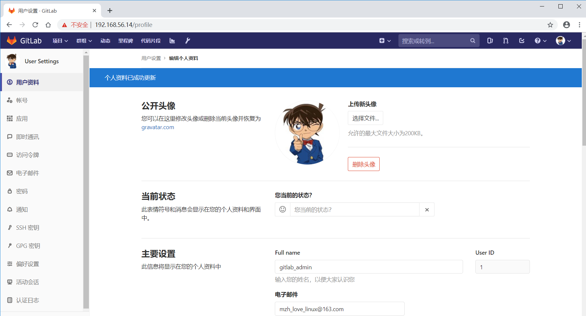Open the 群组 dropdown menu

pyautogui.click(x=84, y=41)
